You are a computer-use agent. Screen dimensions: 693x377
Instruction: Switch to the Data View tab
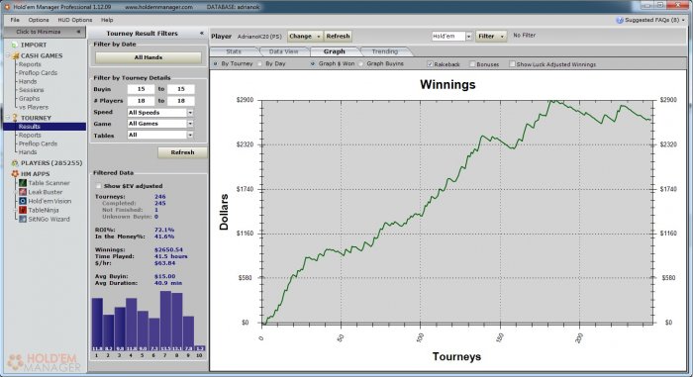pos(284,51)
